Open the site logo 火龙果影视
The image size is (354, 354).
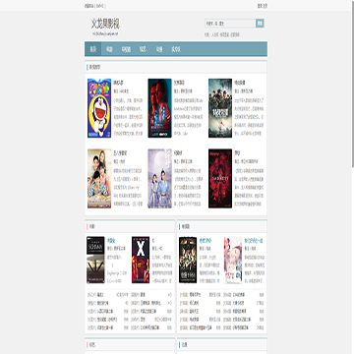click(x=105, y=24)
